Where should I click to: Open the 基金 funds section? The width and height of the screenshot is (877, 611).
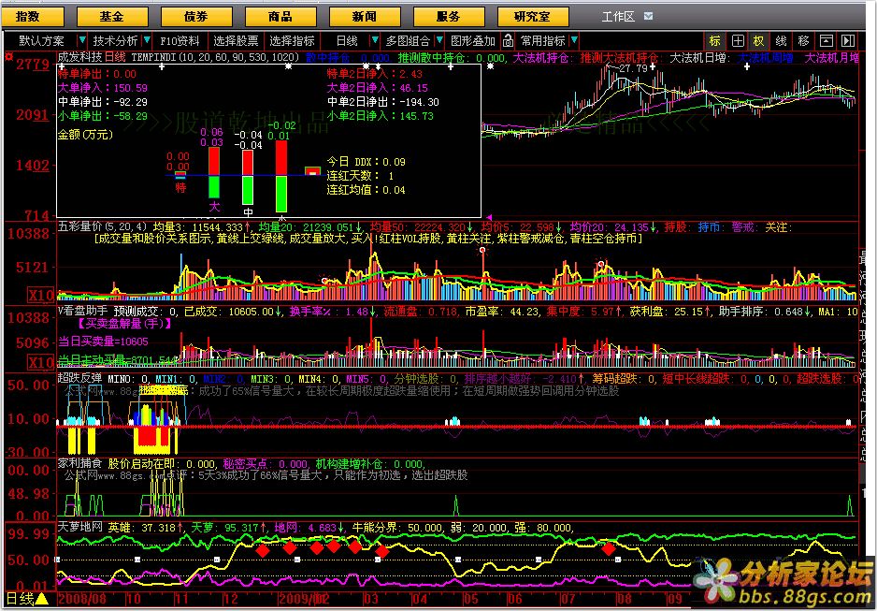[112, 17]
